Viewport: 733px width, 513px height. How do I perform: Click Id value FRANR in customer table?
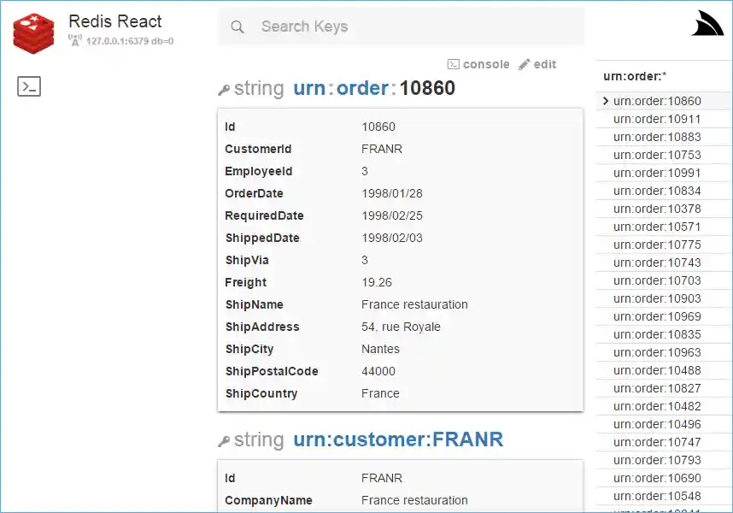click(x=382, y=478)
